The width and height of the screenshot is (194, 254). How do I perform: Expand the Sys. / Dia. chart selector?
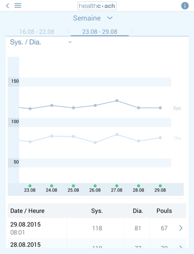coord(41,42)
